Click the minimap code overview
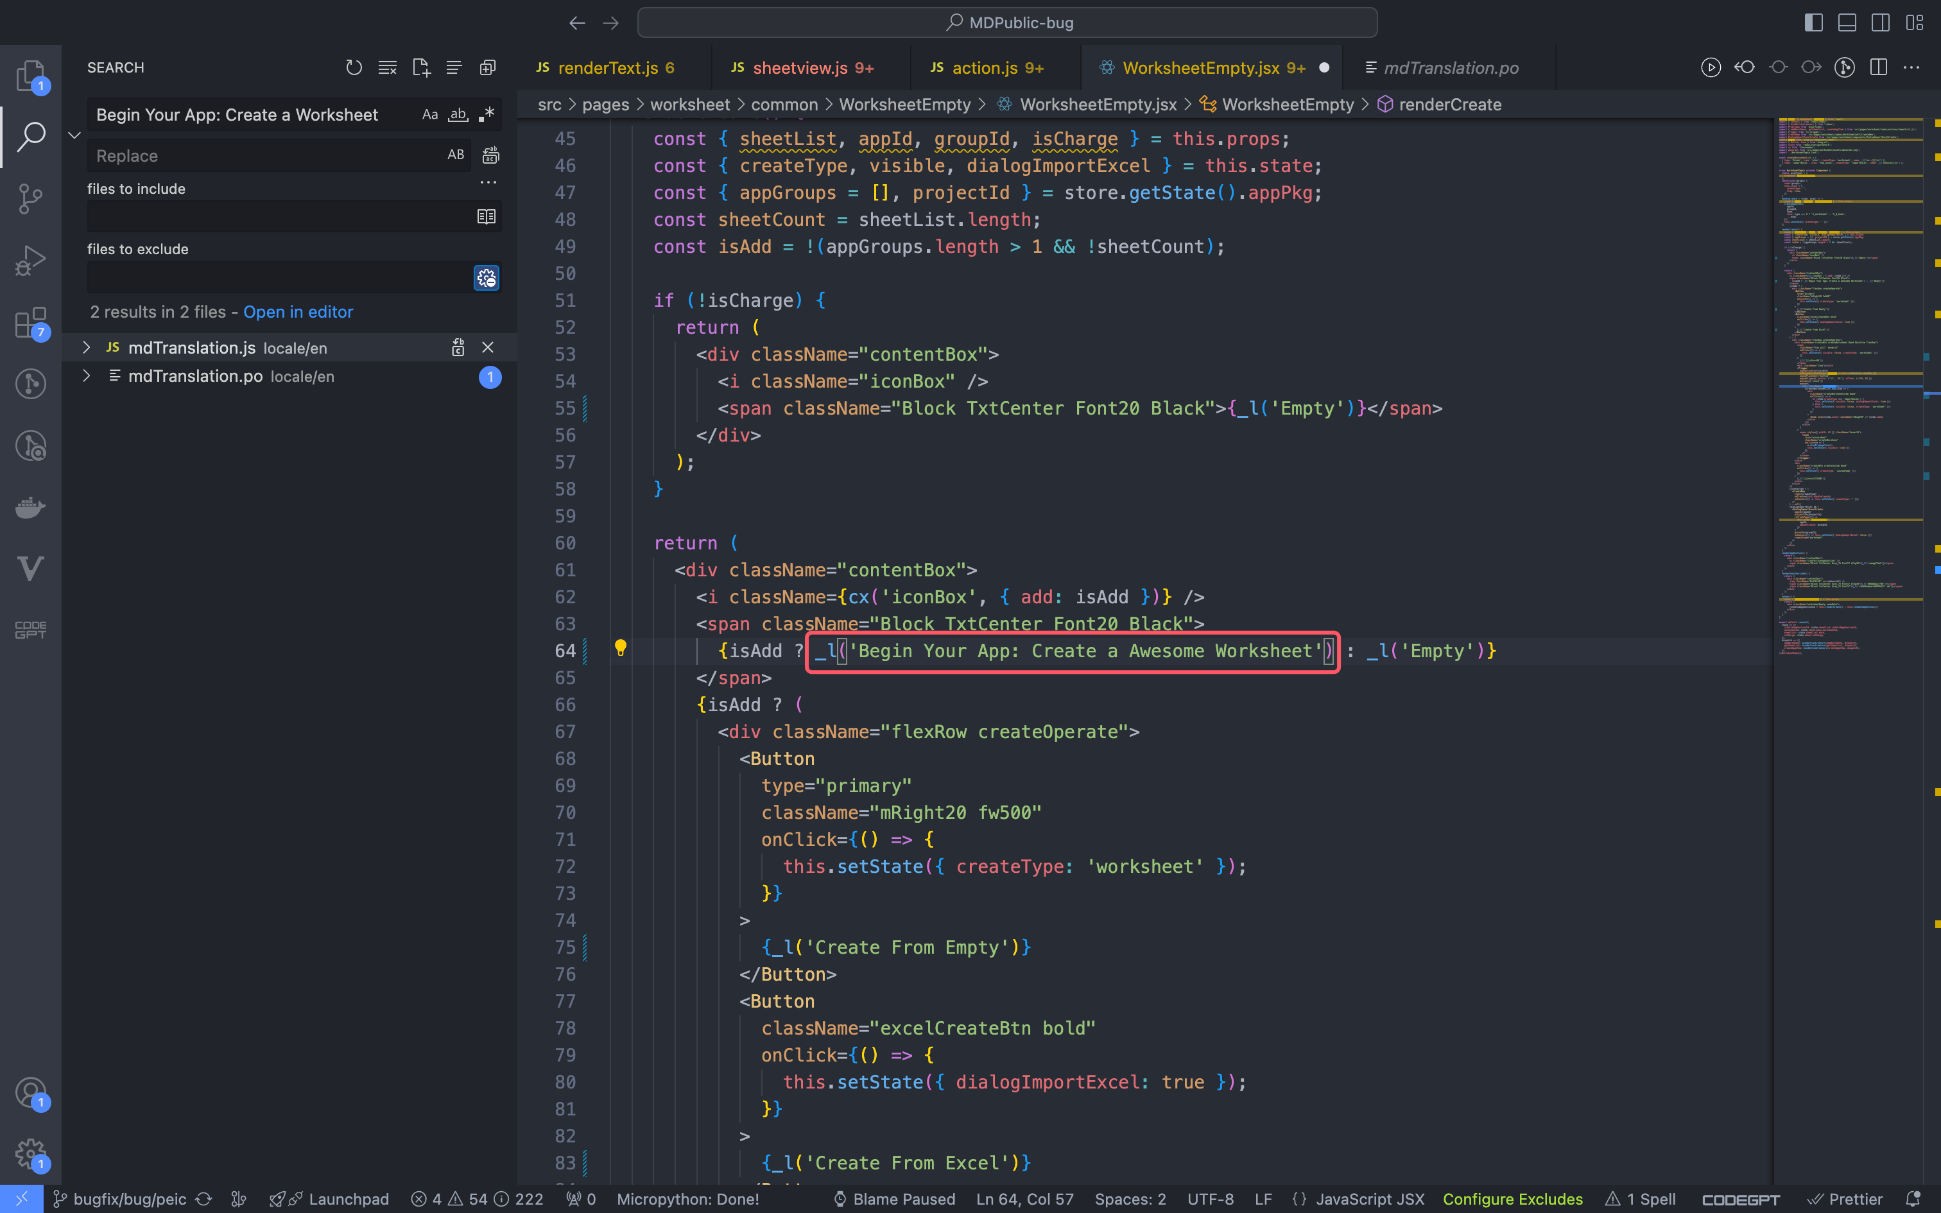The width and height of the screenshot is (1941, 1213). tap(1850, 385)
